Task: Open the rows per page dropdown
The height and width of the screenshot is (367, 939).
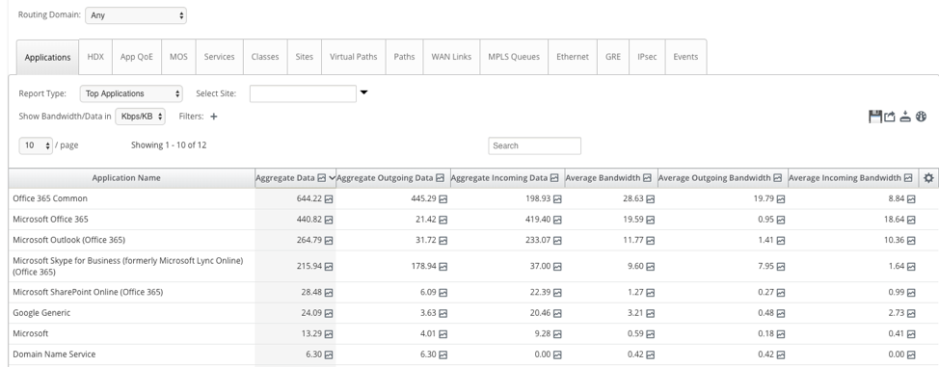Action: [x=36, y=145]
